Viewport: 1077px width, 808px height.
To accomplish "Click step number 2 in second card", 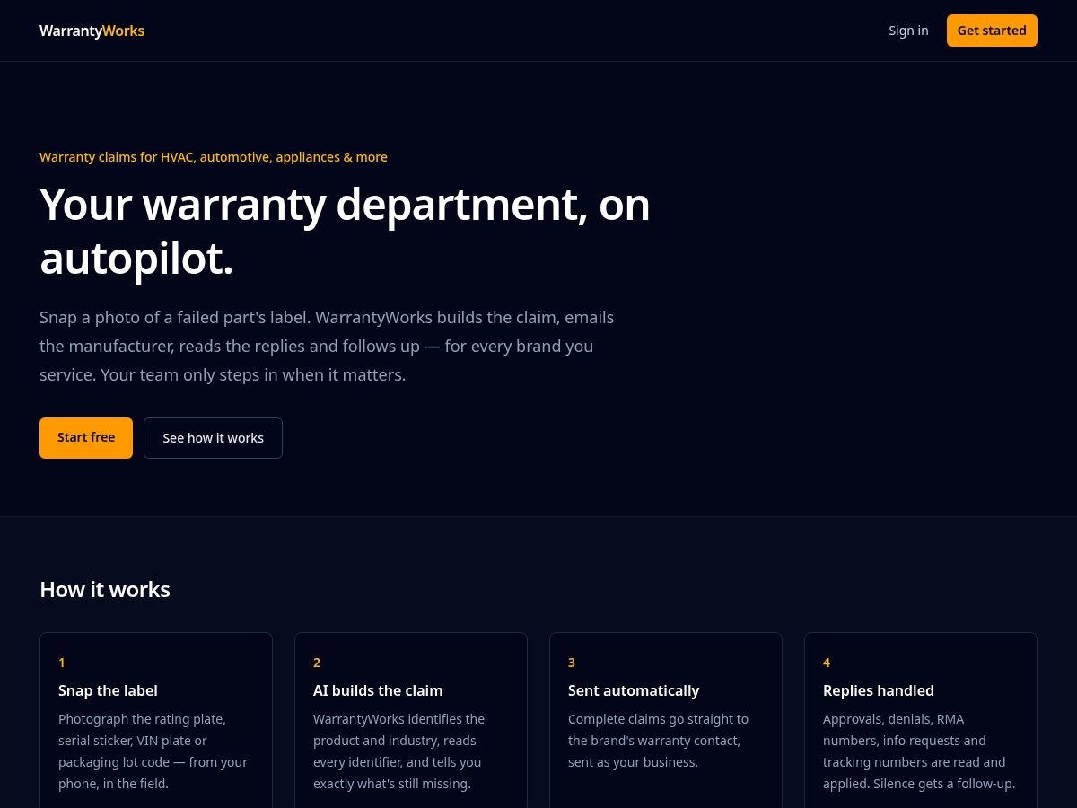I will point(317,663).
